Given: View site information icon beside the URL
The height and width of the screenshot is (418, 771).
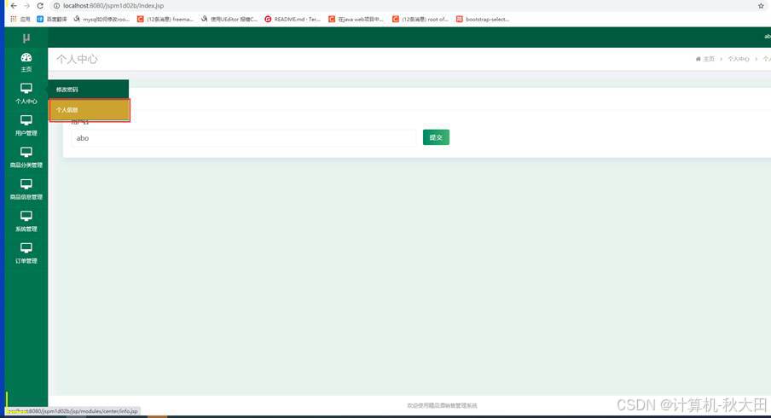Looking at the screenshot, I should coord(56,6).
